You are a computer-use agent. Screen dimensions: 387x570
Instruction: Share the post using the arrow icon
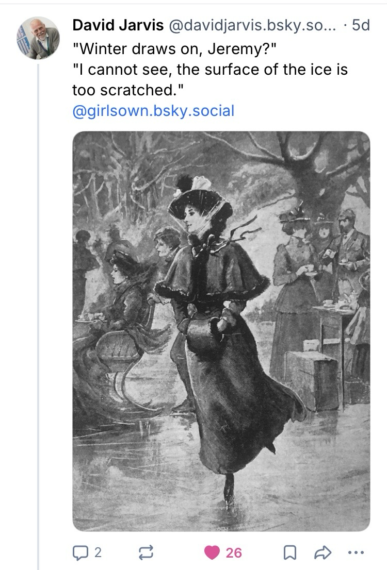(322, 552)
